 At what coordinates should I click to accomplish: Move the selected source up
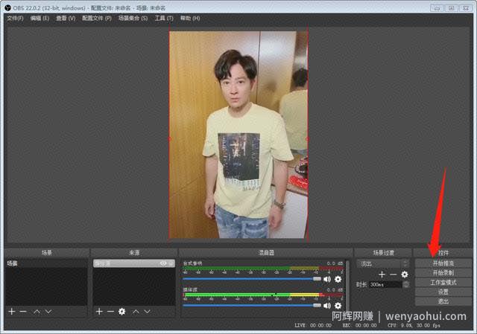136,312
